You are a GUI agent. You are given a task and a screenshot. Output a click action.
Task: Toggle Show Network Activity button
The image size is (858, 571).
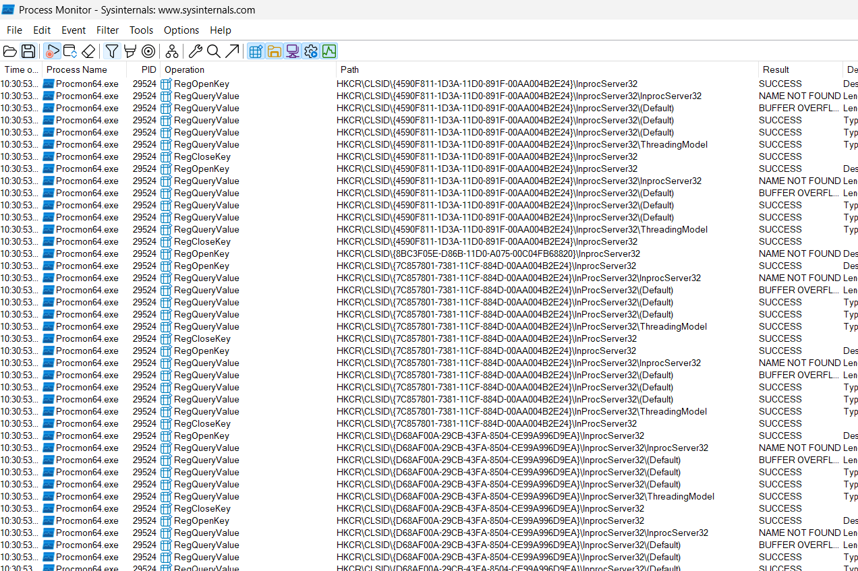click(292, 51)
